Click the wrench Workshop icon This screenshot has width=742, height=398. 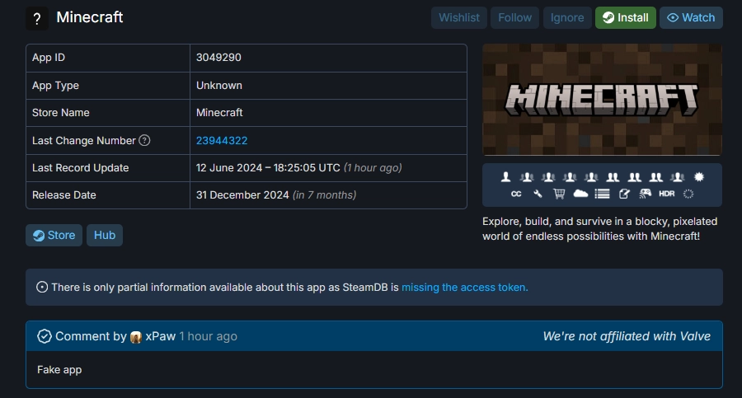point(538,194)
